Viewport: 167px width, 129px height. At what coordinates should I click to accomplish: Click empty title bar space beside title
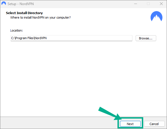click(83, 4)
